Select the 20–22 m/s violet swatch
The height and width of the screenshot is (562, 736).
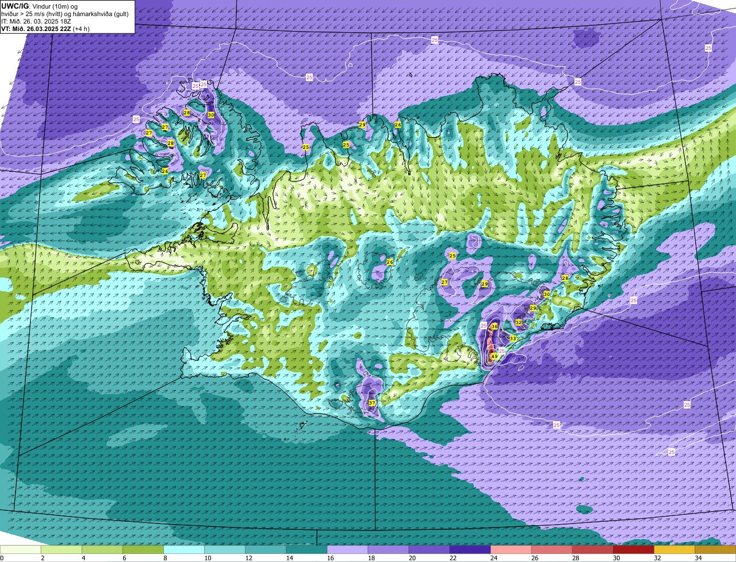click(x=429, y=549)
